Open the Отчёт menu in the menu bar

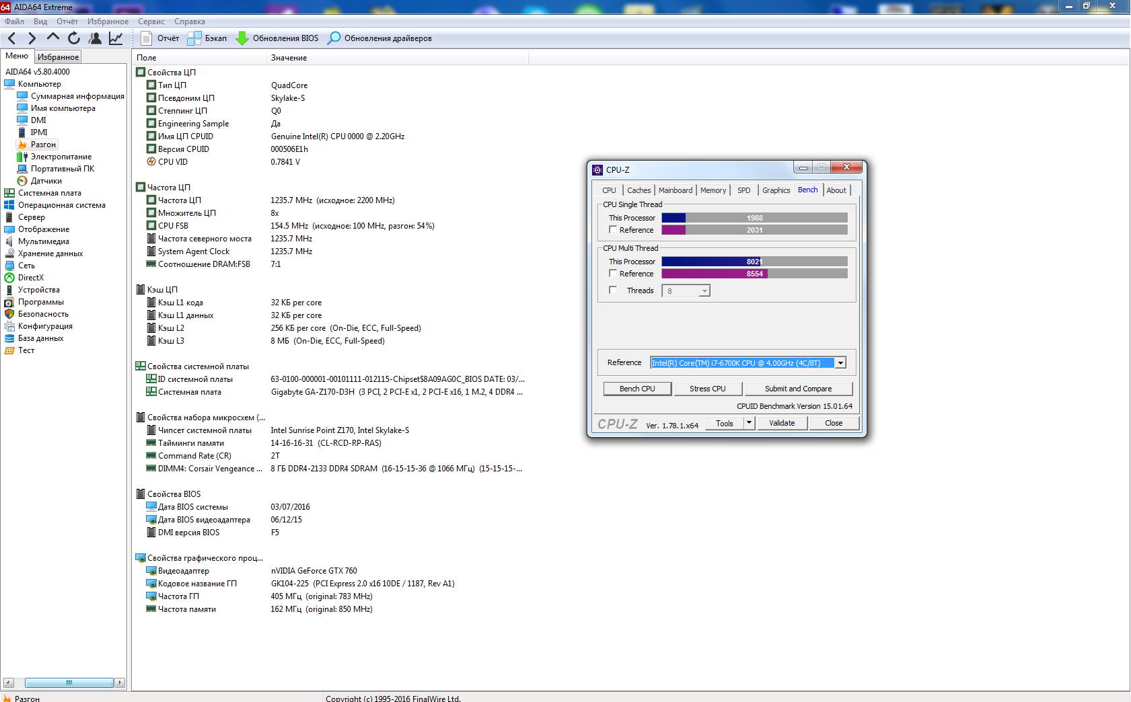(x=67, y=22)
